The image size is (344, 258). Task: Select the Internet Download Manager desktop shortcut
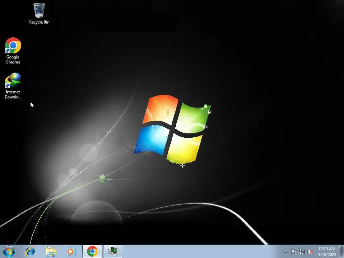click(13, 86)
